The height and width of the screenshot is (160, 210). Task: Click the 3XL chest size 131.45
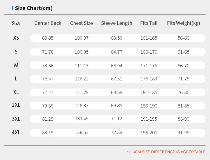(x=81, y=119)
